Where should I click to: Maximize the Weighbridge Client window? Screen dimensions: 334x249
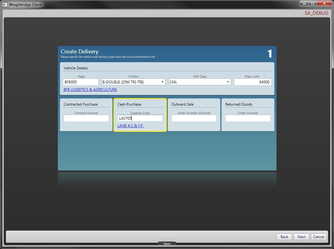tap(312, 3)
